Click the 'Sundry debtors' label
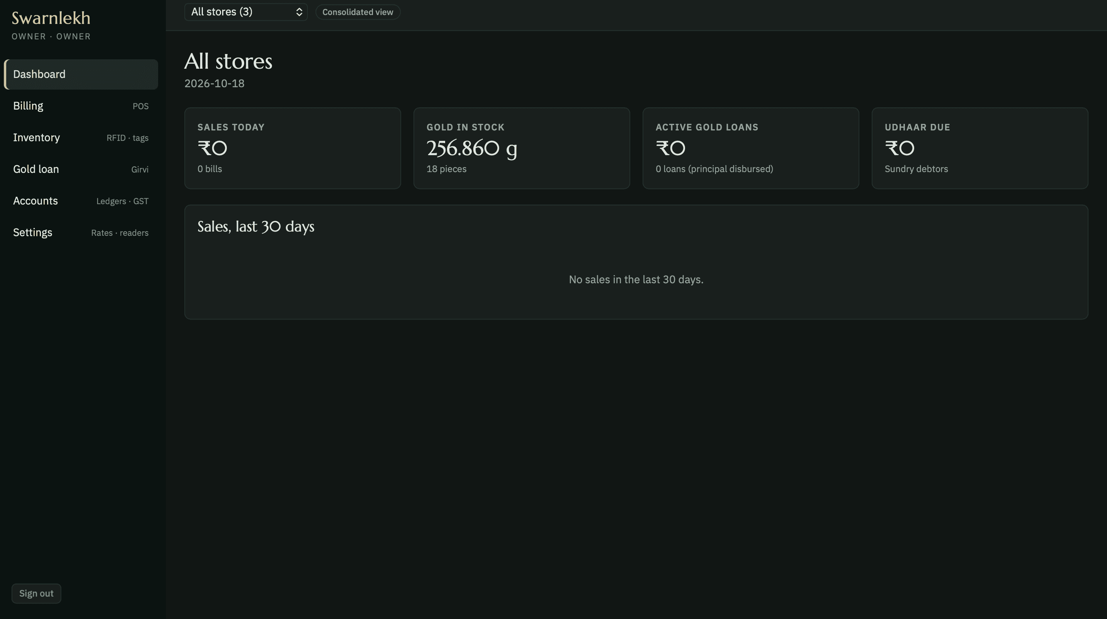Screen dimensions: 1107x619 tap(916, 169)
